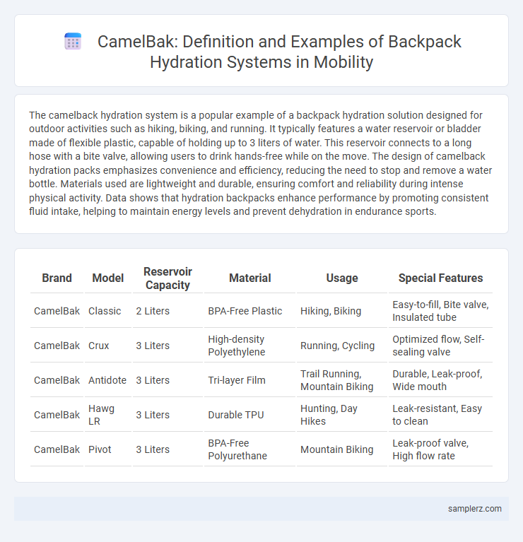Image resolution: width=523 pixels, height=542 pixels.
Task: Click the Material column header
Action: click(x=250, y=278)
